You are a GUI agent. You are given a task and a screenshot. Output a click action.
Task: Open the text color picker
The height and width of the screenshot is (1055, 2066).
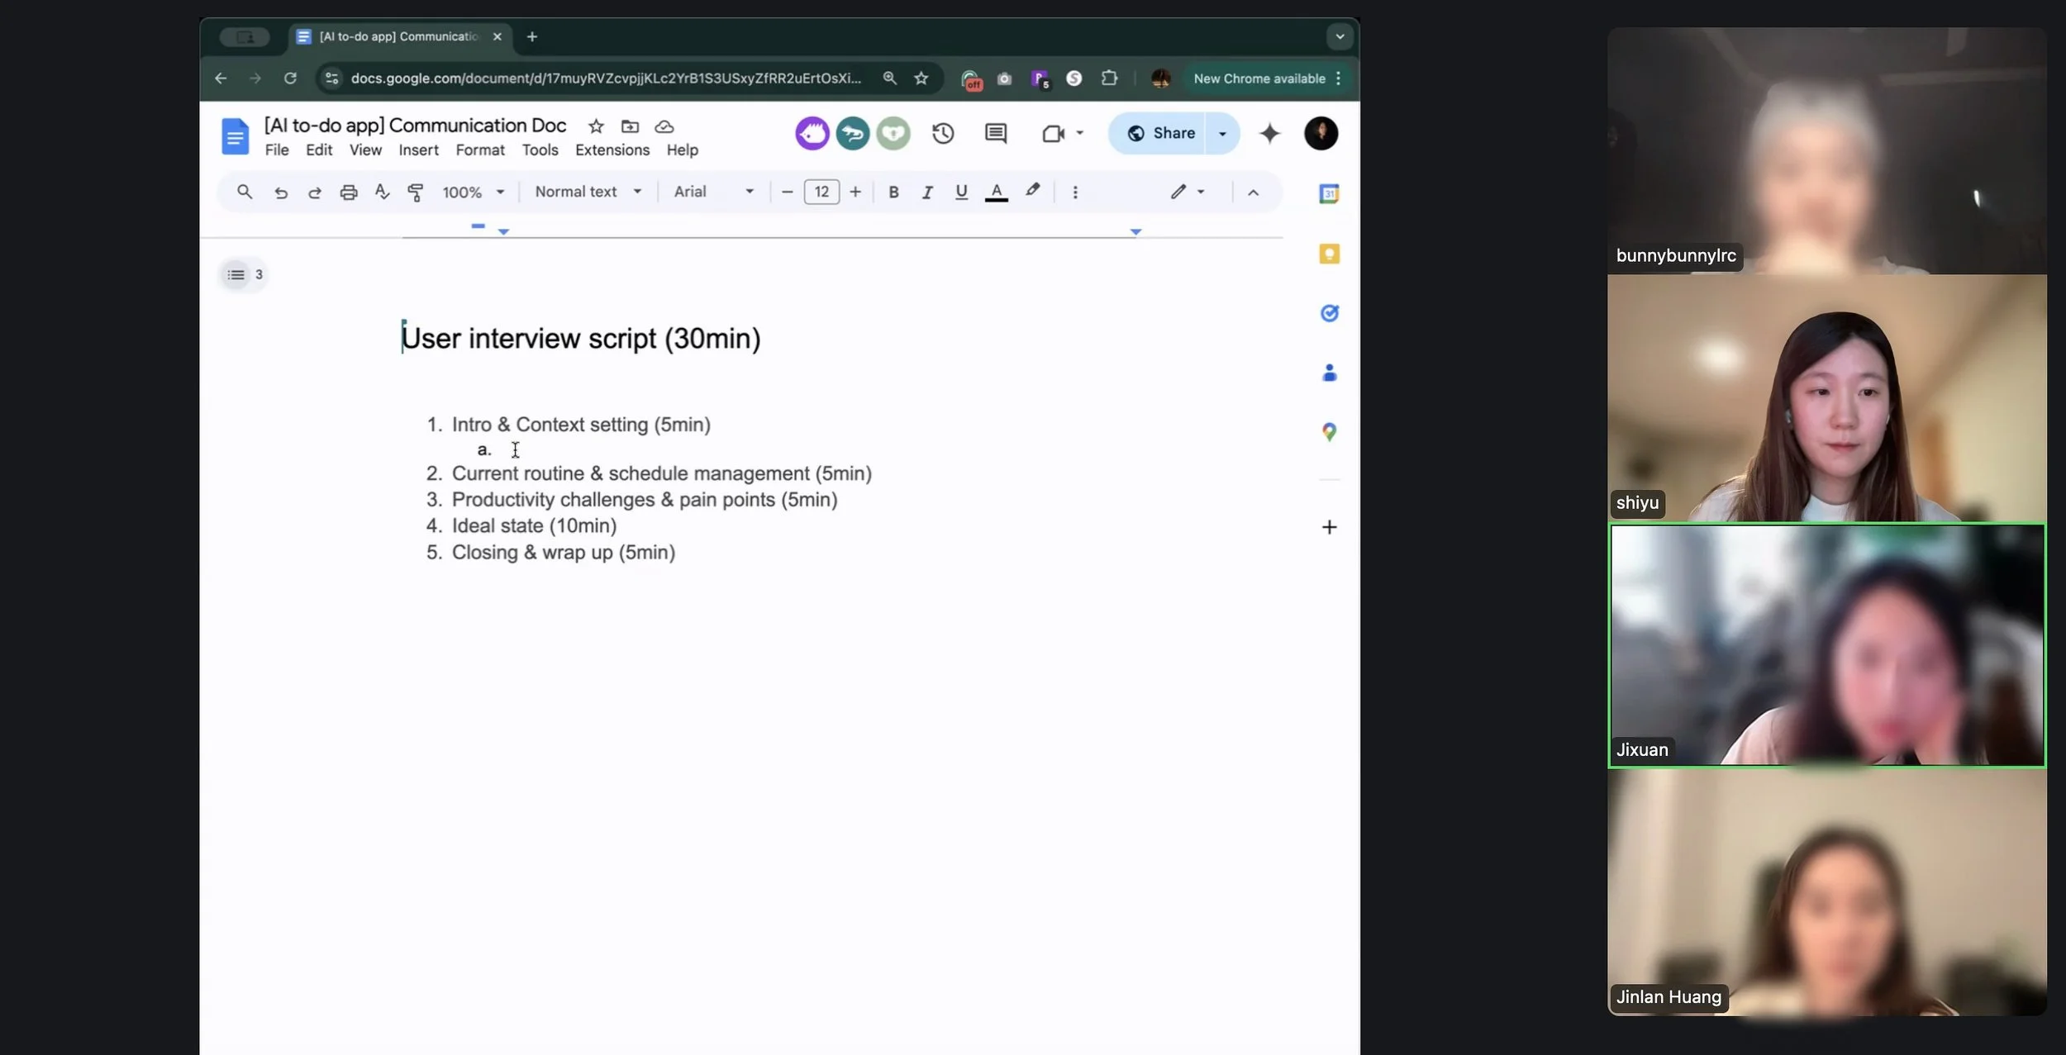[997, 192]
